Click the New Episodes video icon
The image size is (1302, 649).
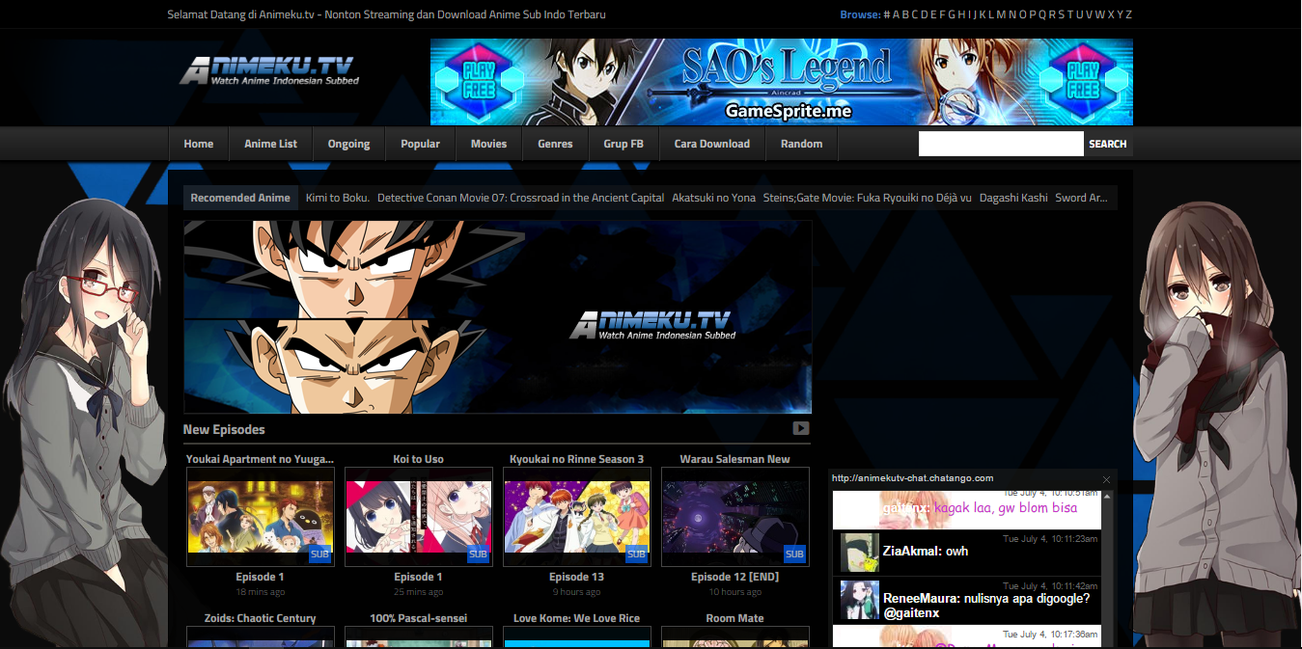801,428
